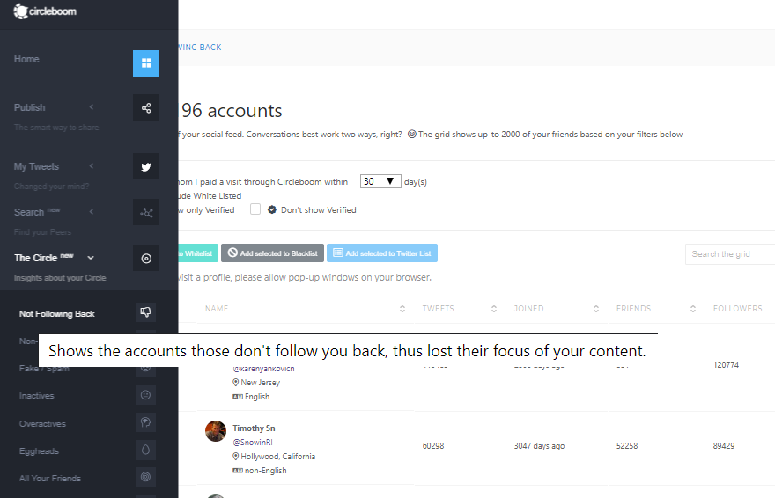The height and width of the screenshot is (498, 775).
Task: Click the Publish share icon
Action: (x=146, y=107)
